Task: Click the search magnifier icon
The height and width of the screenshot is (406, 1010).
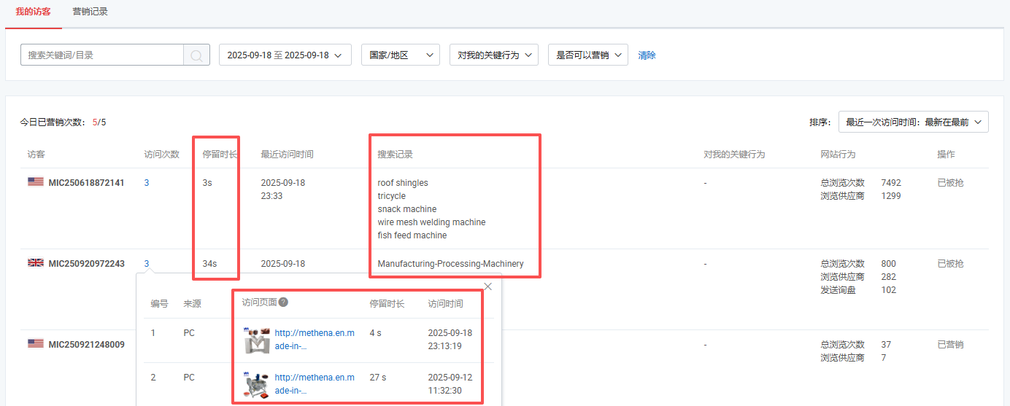Action: coord(196,55)
